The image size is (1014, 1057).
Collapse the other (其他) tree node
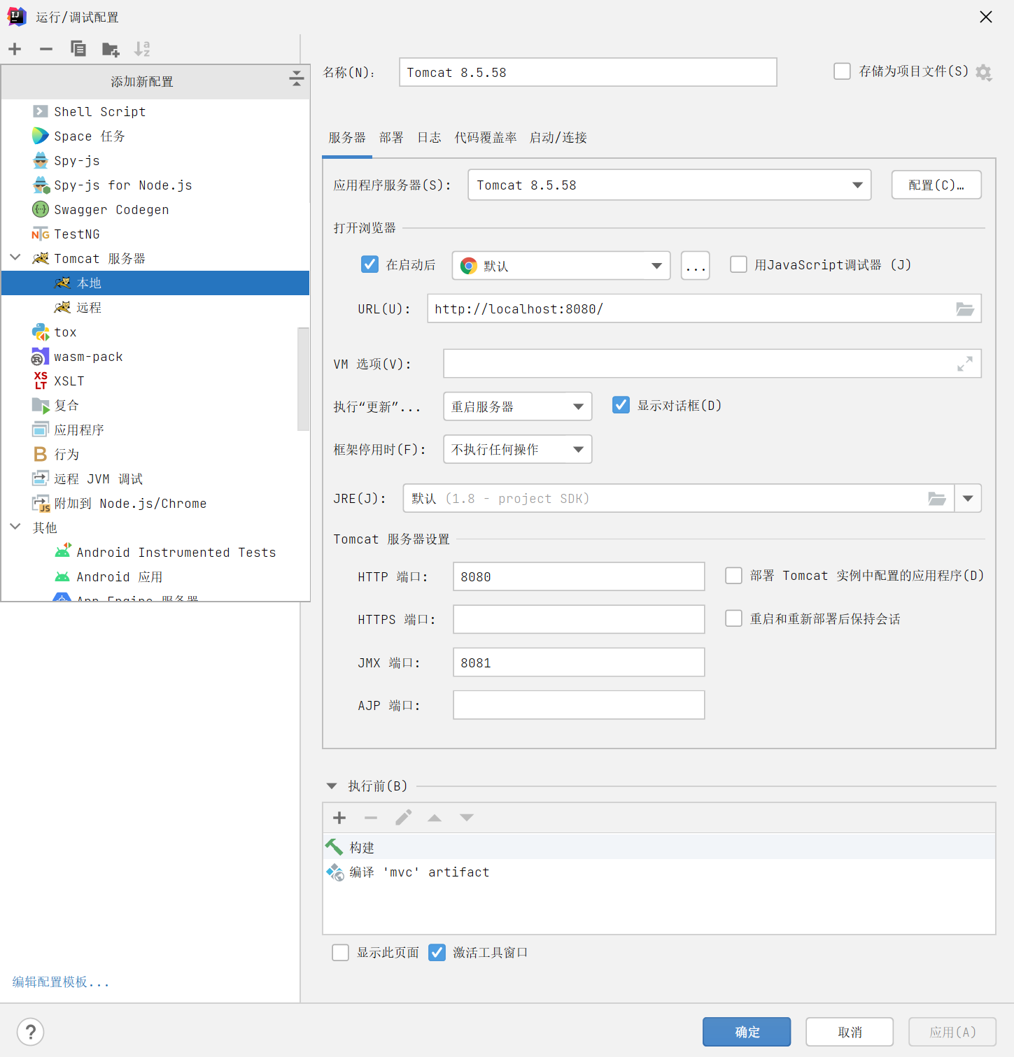click(x=15, y=527)
